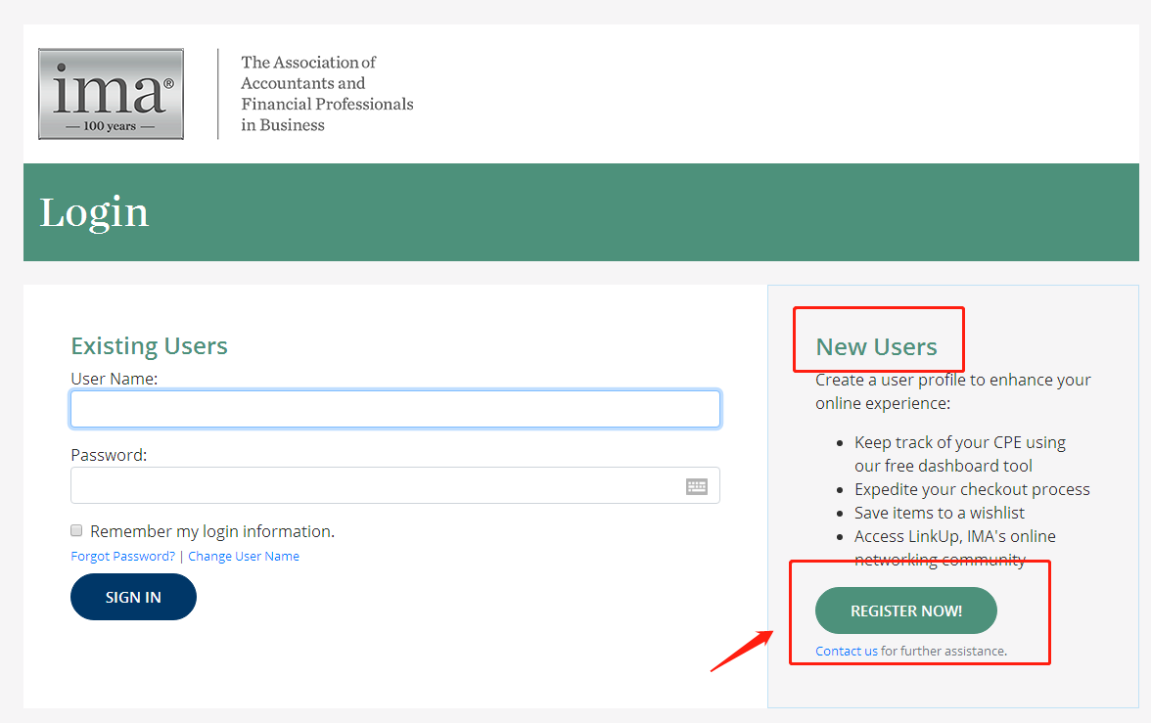Select the New Users heading
Viewport: 1151px width, 723px height.
876,346
